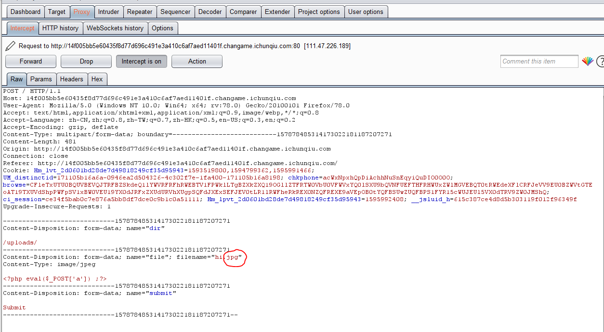Image resolution: width=604 pixels, height=332 pixels.
Task: Click the pencil edit icon beside Request
Action: pos(10,46)
